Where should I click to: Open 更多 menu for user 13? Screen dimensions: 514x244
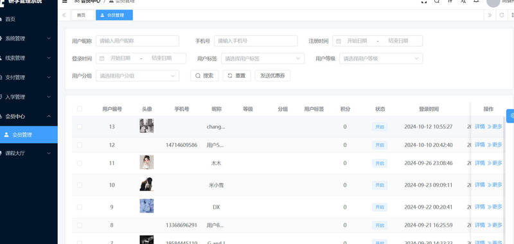495,126
